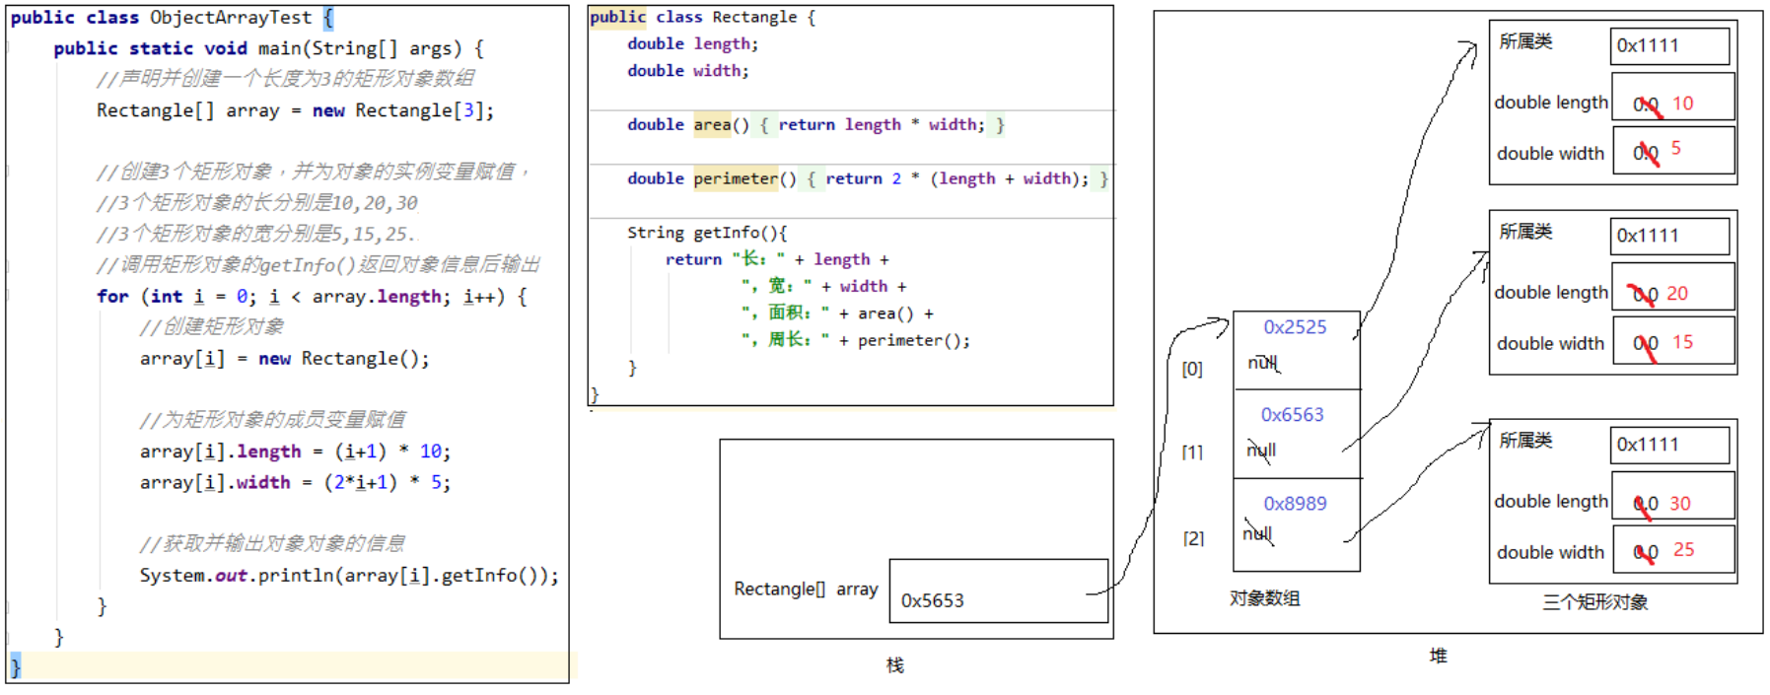Select the '//创建矩形对象' comment
The height and width of the screenshot is (695, 1770).
[x=211, y=326]
